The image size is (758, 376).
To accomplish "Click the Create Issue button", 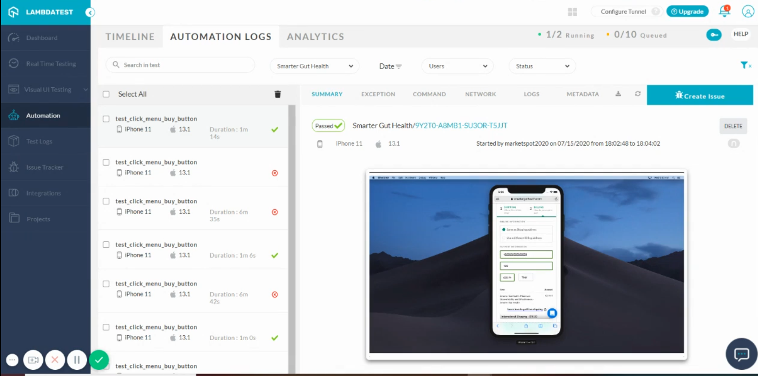I will 699,95.
